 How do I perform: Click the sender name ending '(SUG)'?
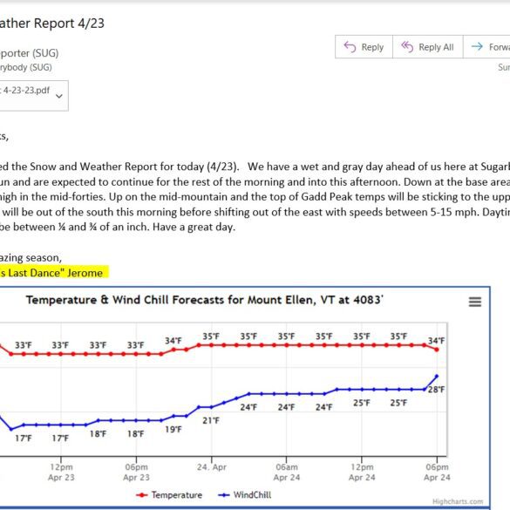pos(30,53)
